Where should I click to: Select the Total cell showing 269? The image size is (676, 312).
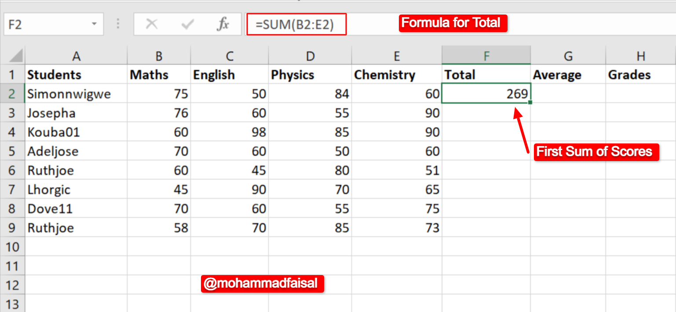486,94
